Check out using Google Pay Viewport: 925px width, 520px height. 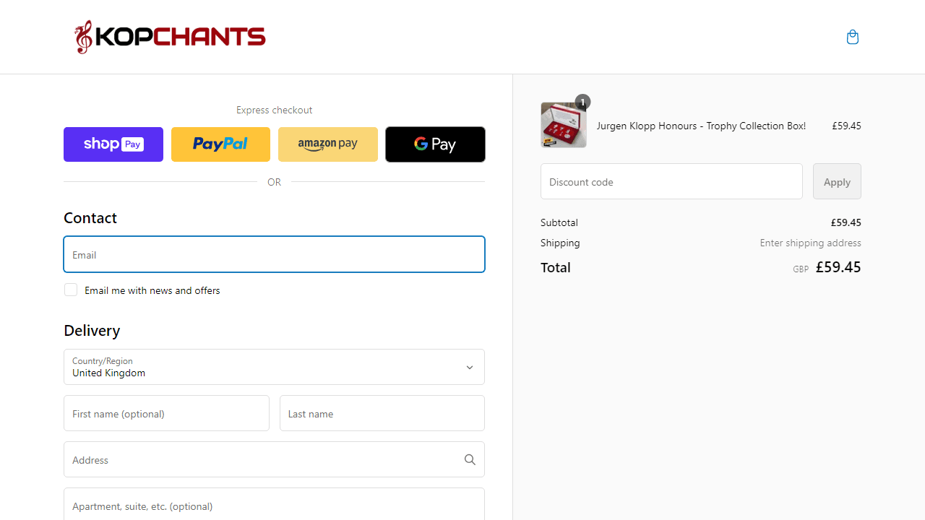point(435,144)
